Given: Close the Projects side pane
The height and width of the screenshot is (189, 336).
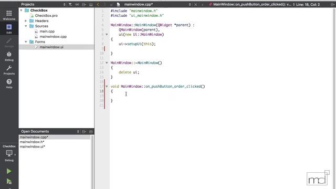Looking at the screenshot, I should tap(91, 4).
